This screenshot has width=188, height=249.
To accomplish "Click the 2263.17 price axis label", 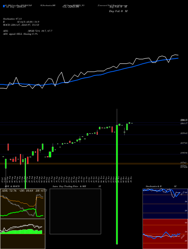I will [184, 123].
